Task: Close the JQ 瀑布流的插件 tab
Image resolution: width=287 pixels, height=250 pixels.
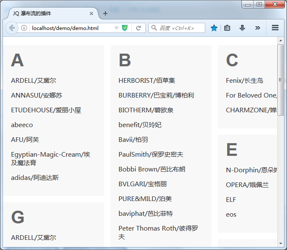Action: (91, 14)
